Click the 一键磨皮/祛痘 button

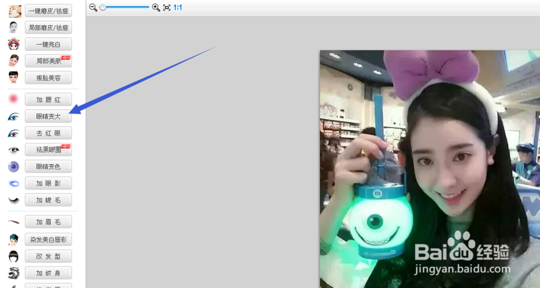click(48, 11)
